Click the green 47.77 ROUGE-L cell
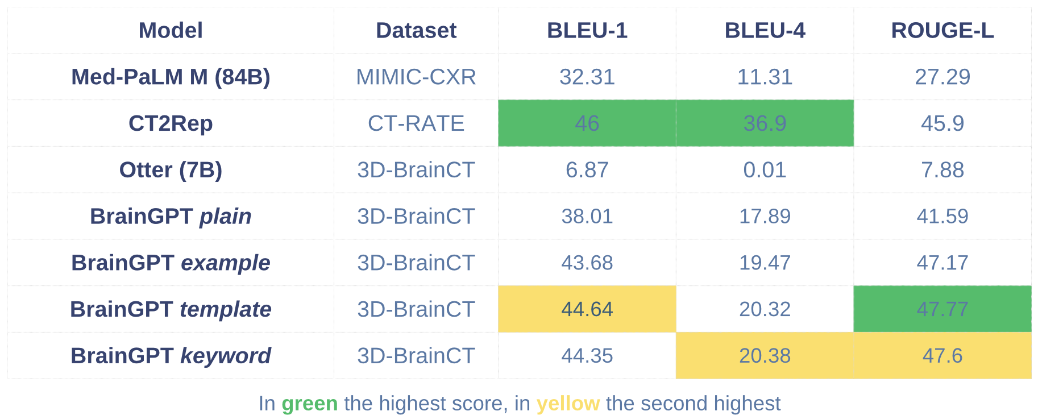The image size is (1038, 415). pos(942,309)
